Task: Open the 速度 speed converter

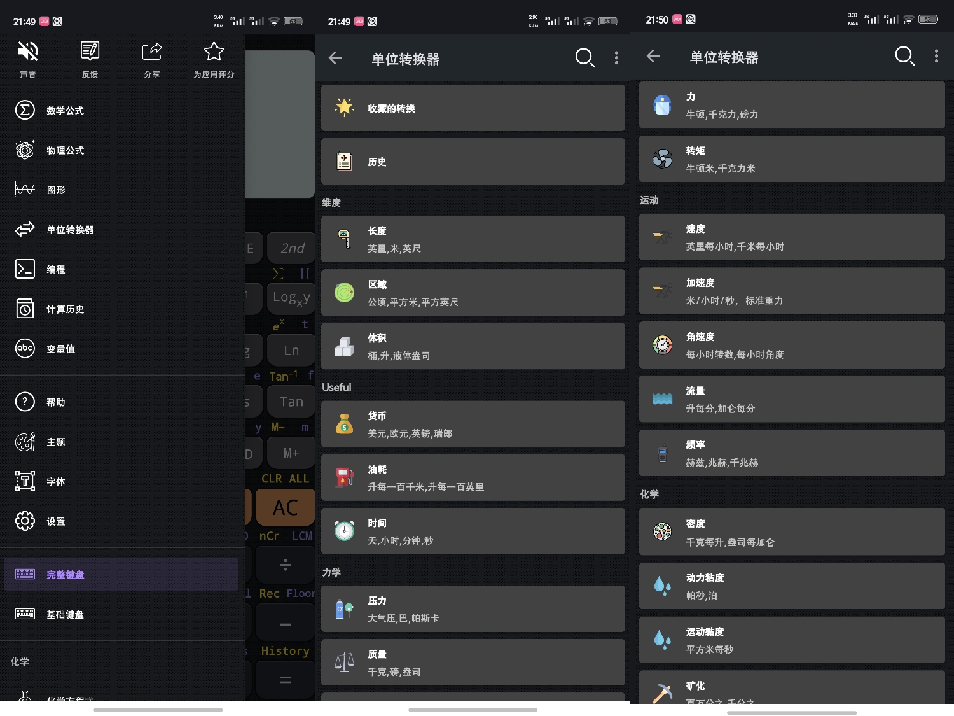Action: click(x=792, y=237)
